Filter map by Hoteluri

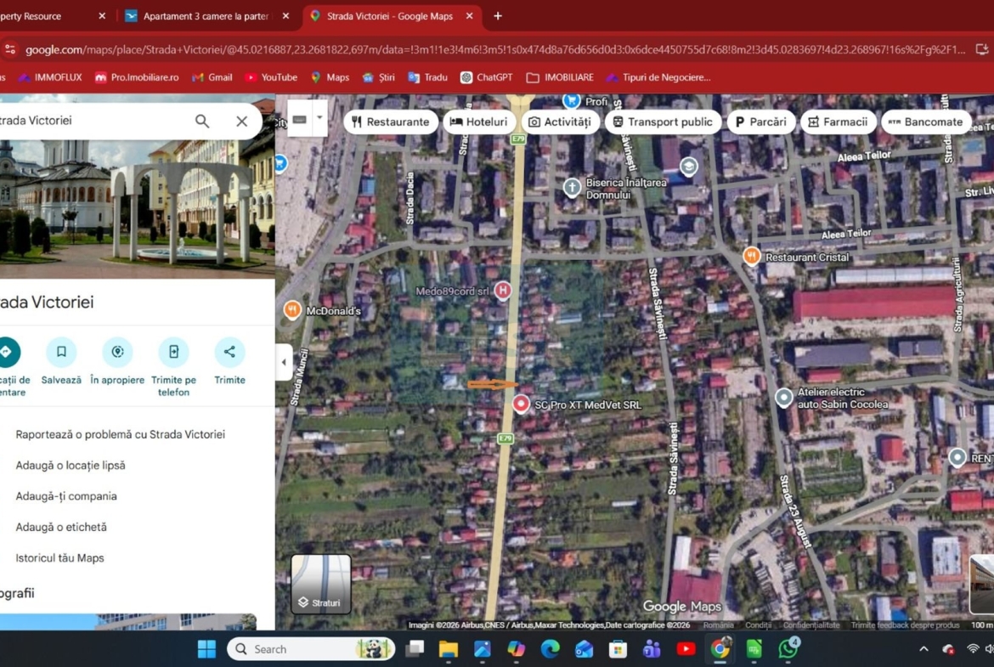pos(479,122)
